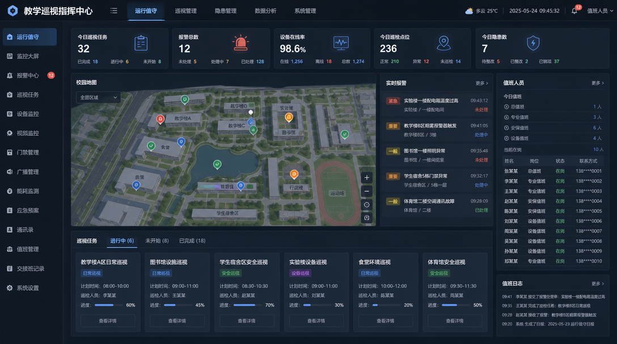Open the 体育馆二楼空调通讯故障 alarm row
Image resolution: width=617 pixels, height=344 pixels.
437,206
